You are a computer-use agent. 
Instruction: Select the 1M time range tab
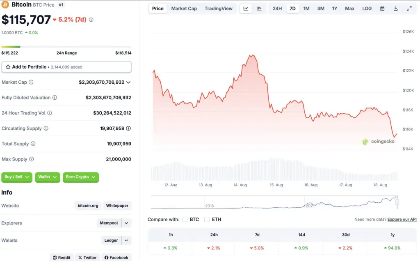306,9
